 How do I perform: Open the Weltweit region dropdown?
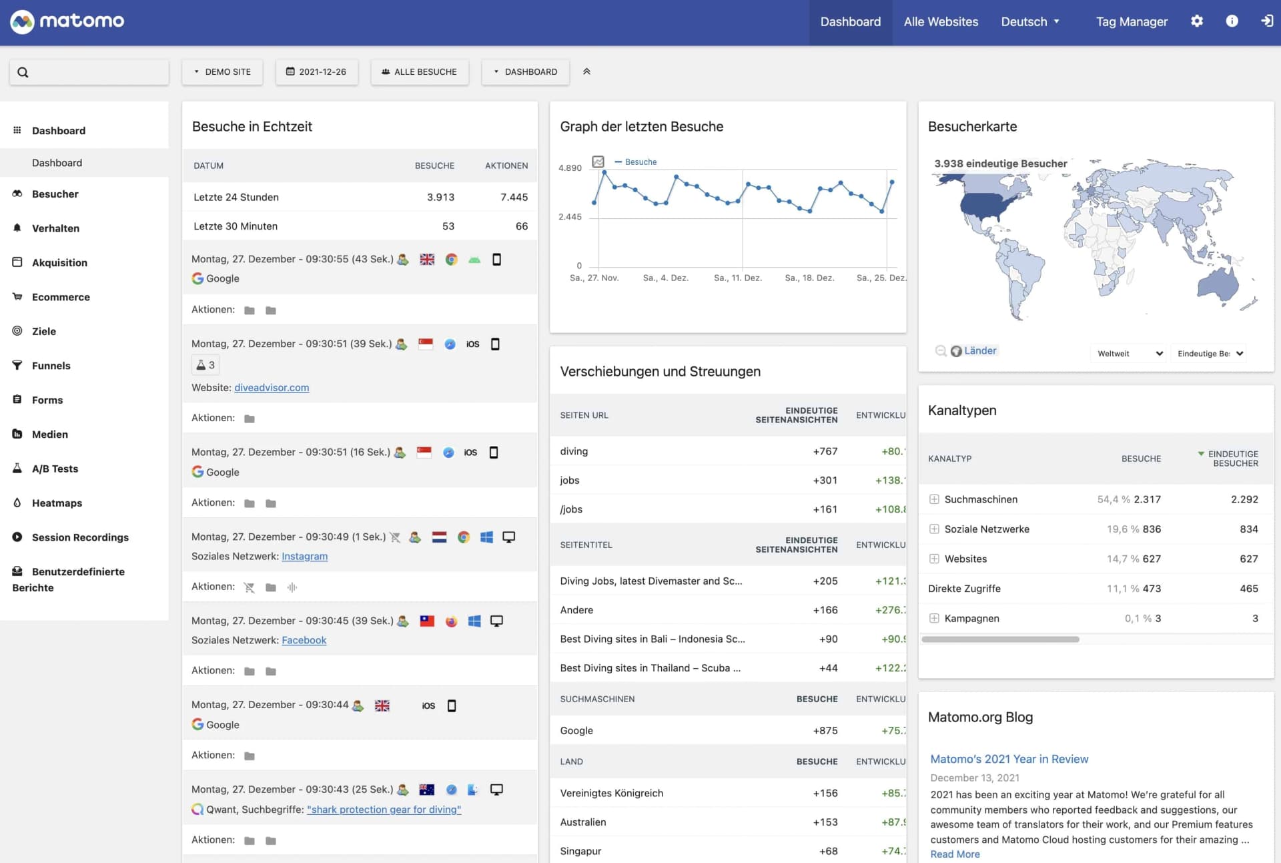click(x=1129, y=354)
